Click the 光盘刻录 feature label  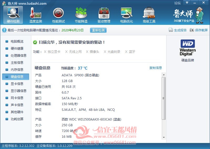[x=114, y=51]
